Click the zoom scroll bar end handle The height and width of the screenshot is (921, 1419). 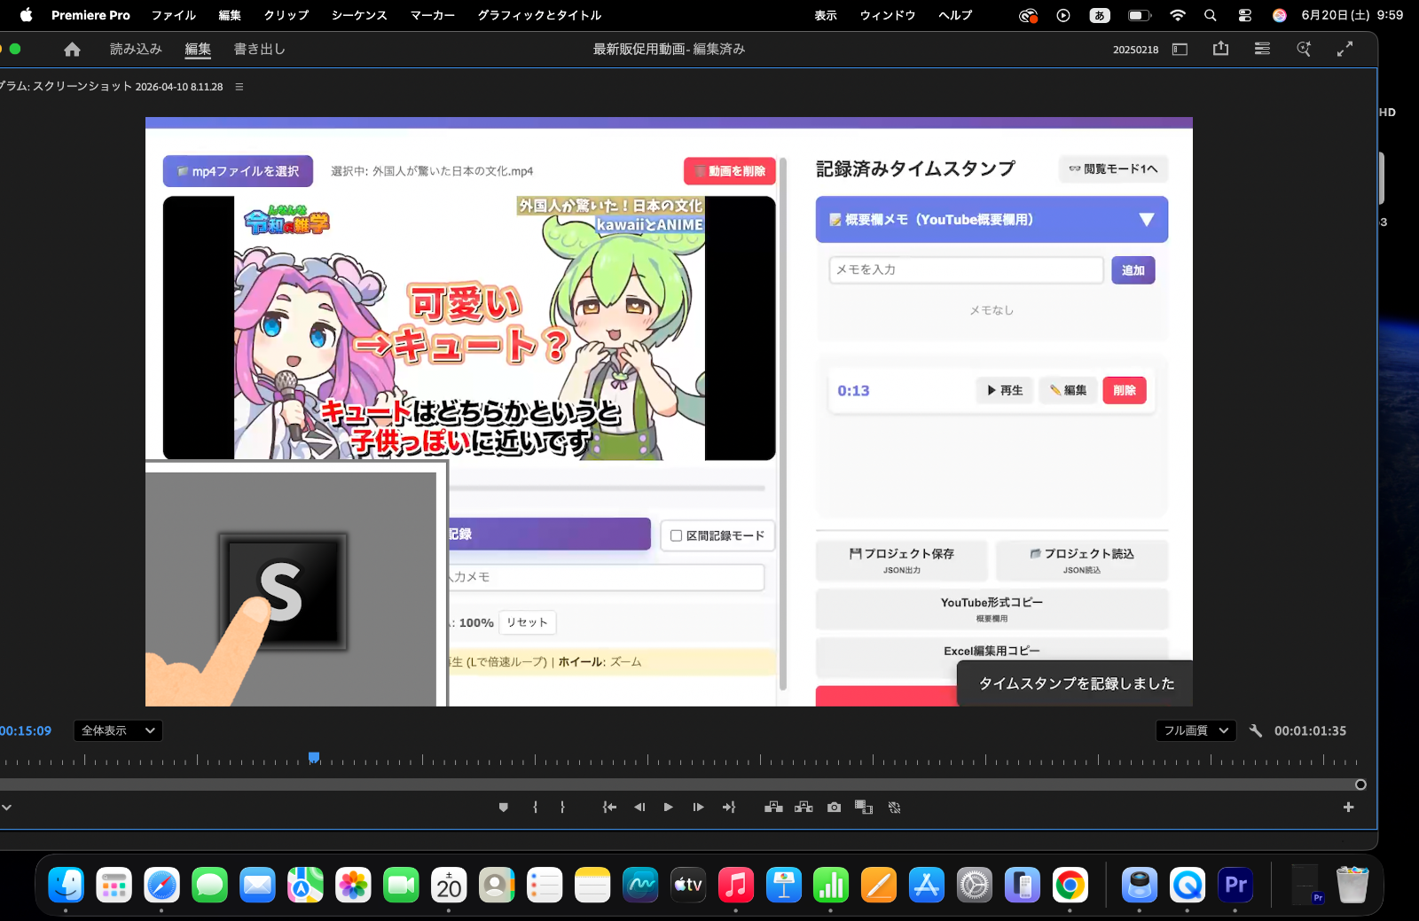pos(1360,784)
